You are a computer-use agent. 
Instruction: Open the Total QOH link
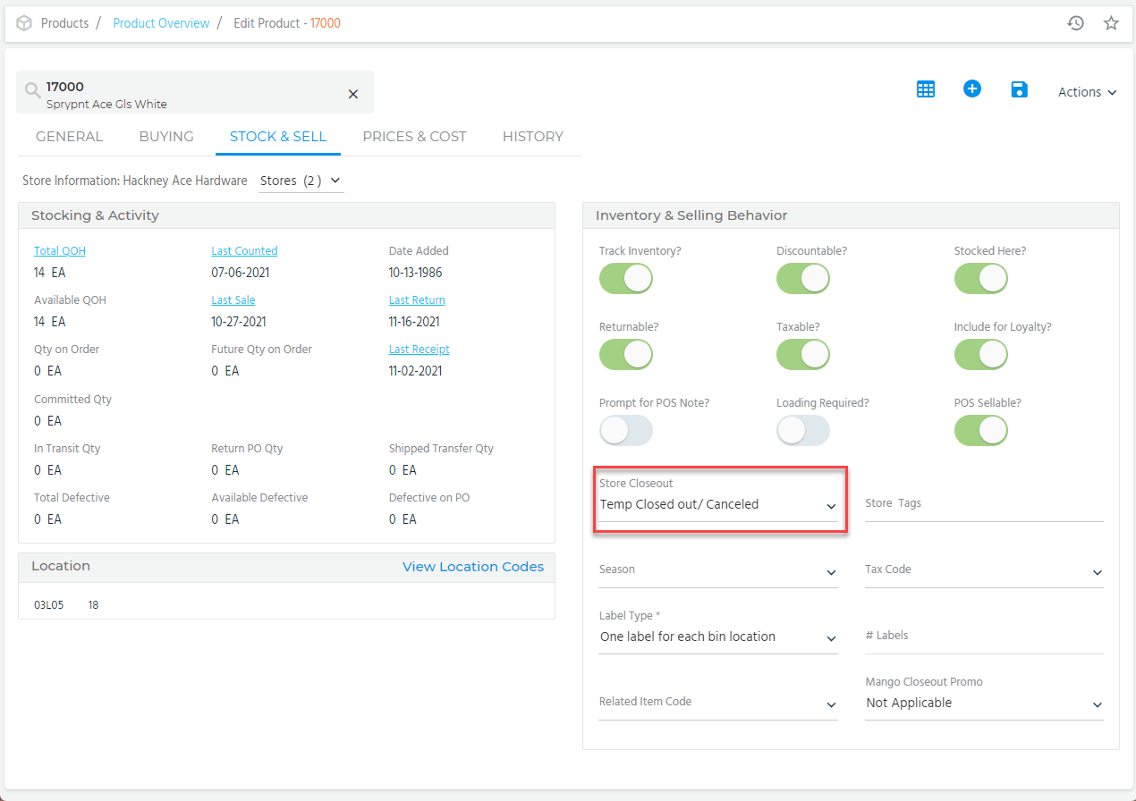[x=60, y=251]
